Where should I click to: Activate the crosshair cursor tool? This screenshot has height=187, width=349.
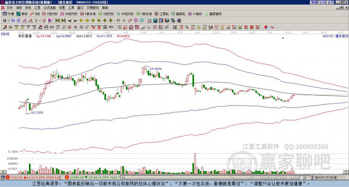[x=124, y=21]
